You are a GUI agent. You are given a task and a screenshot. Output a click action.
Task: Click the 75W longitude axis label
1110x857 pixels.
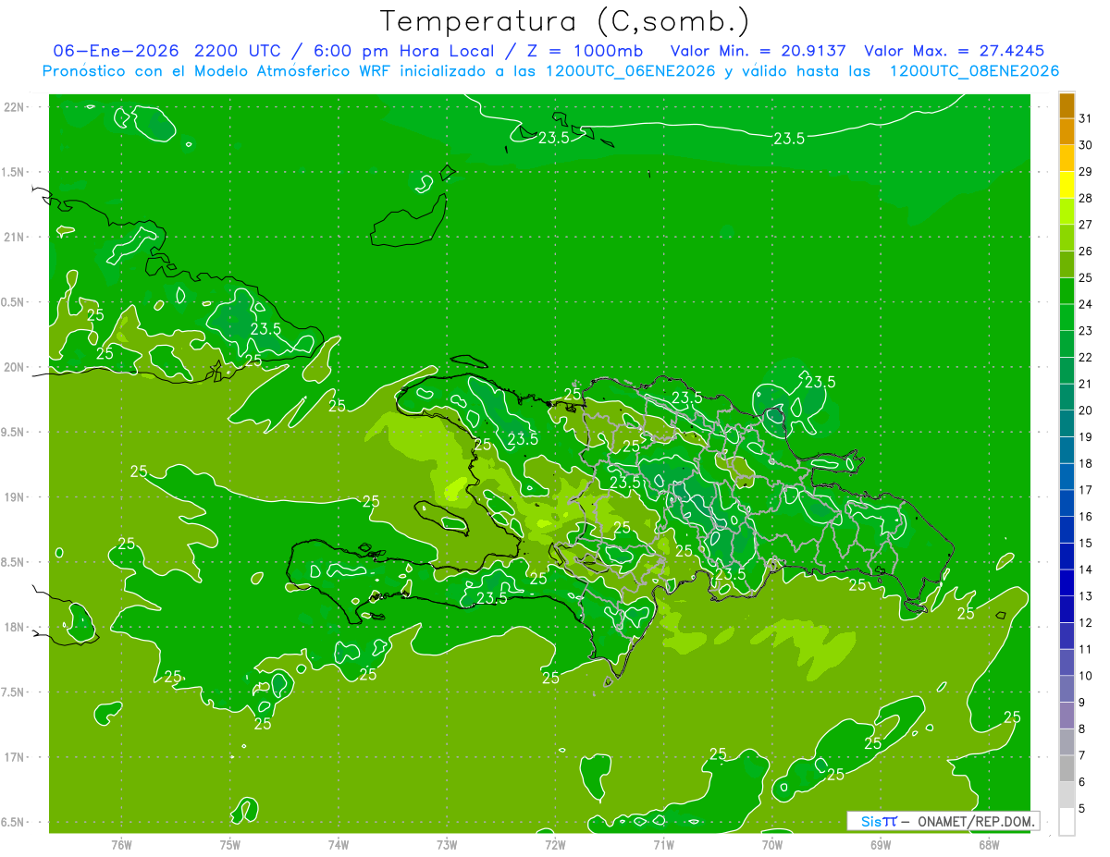click(x=230, y=845)
